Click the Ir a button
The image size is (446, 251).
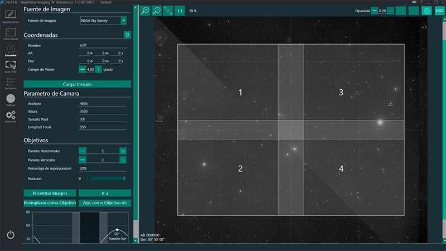tap(105, 193)
